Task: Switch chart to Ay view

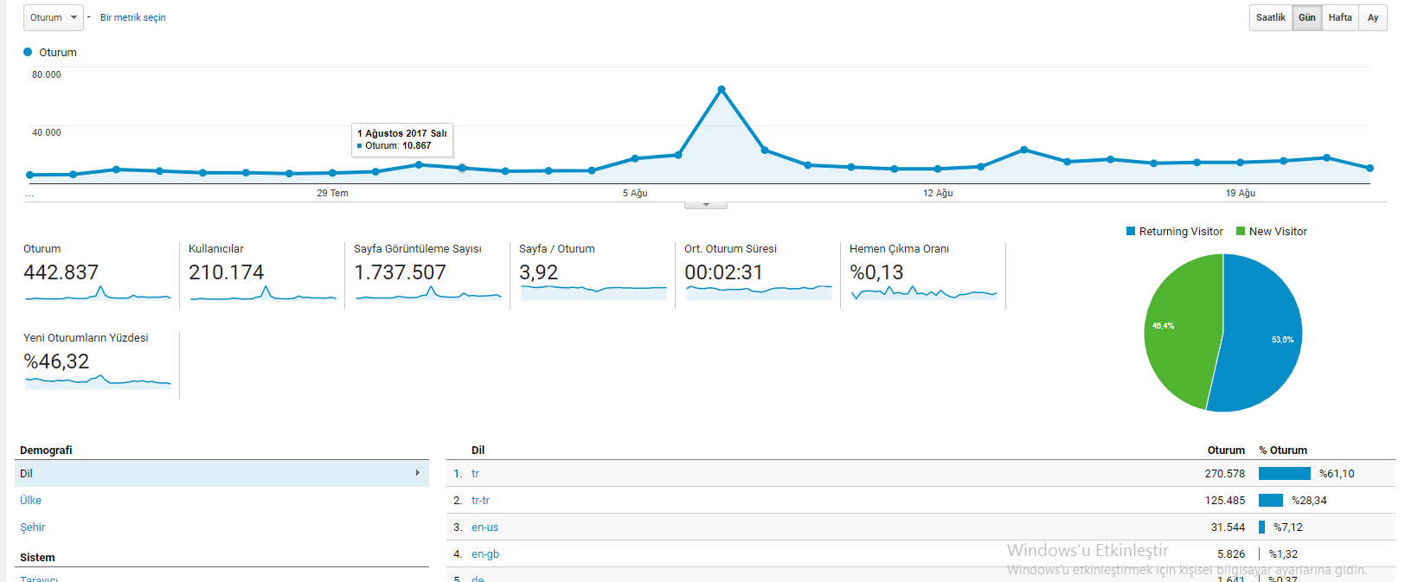Action: pyautogui.click(x=1372, y=17)
